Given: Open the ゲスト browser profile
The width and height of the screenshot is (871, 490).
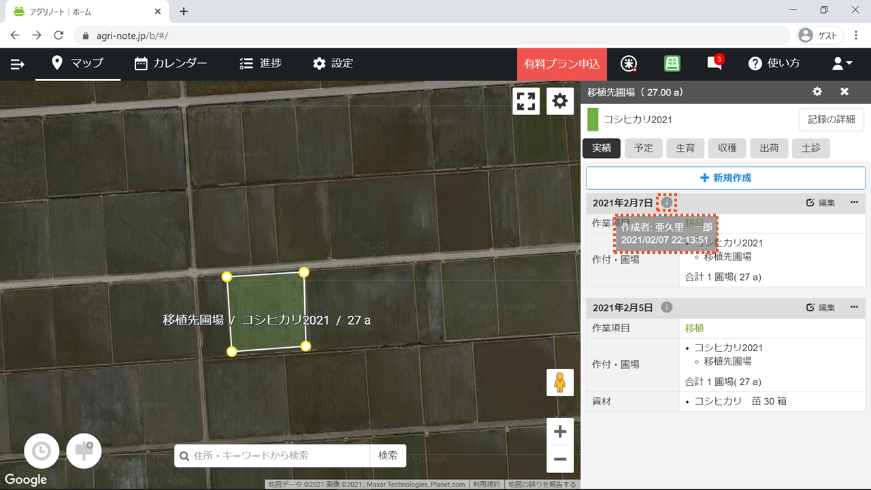Looking at the screenshot, I should point(820,35).
